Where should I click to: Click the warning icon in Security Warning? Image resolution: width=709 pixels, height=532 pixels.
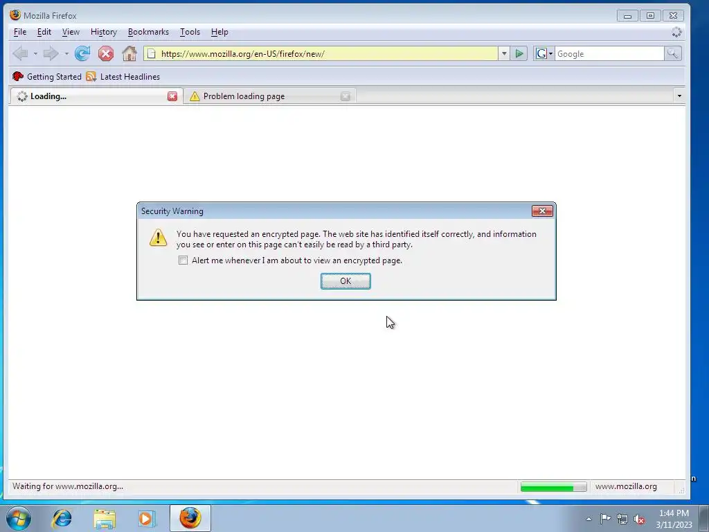pos(159,238)
